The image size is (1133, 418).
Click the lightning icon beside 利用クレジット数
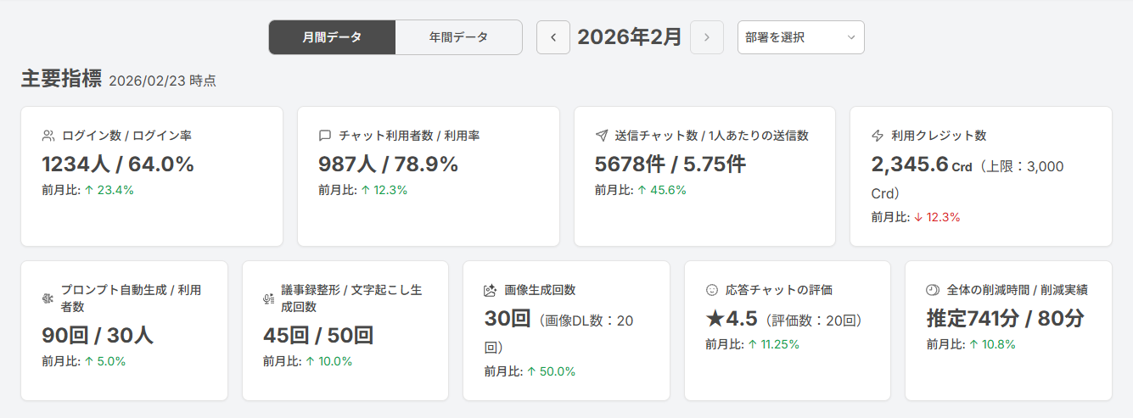point(878,136)
